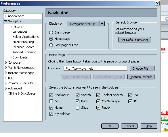This screenshot has width=168, height=137.
Task: Expand the Mail & Newsgroups category
Action: (x=6, y=68)
